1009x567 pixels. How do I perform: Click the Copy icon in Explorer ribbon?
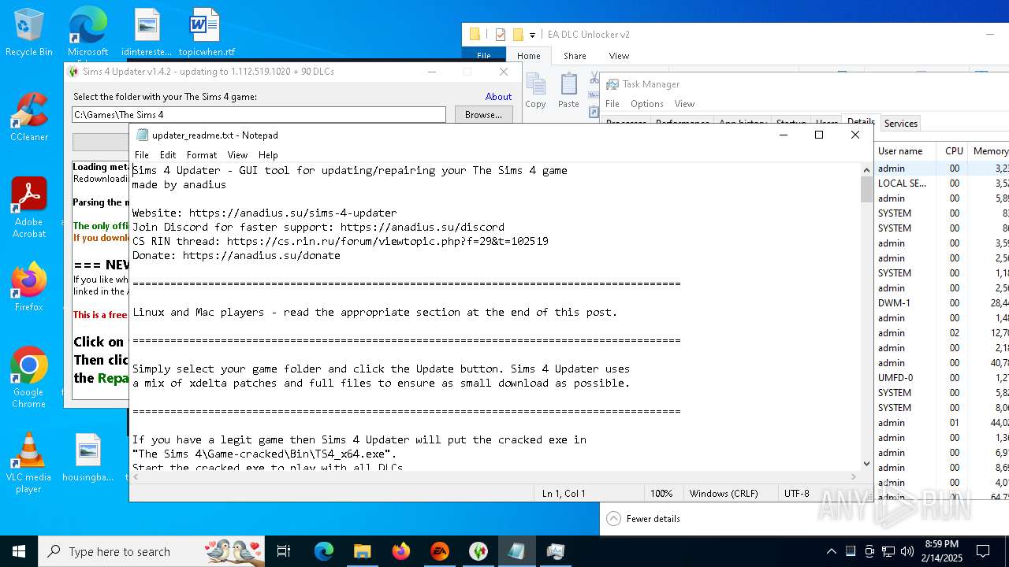(535, 91)
